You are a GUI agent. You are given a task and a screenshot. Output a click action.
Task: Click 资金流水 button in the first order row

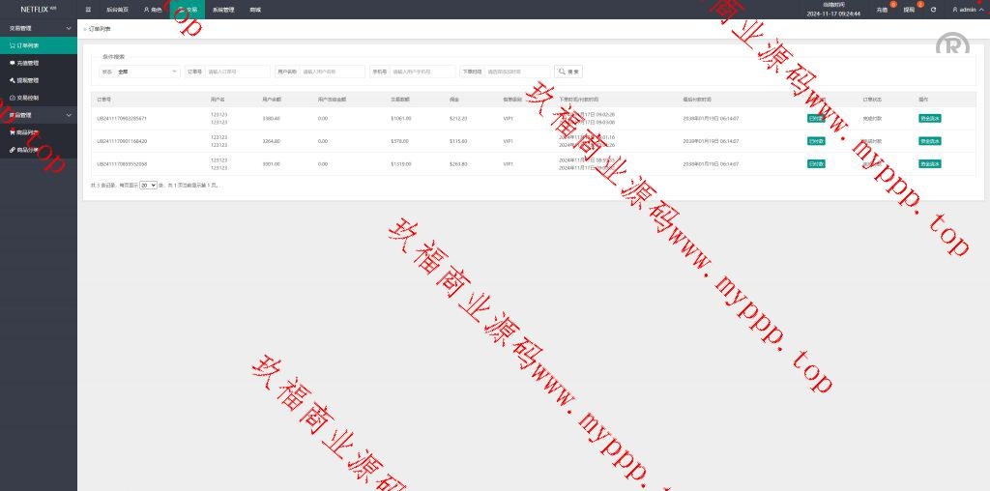pos(930,119)
